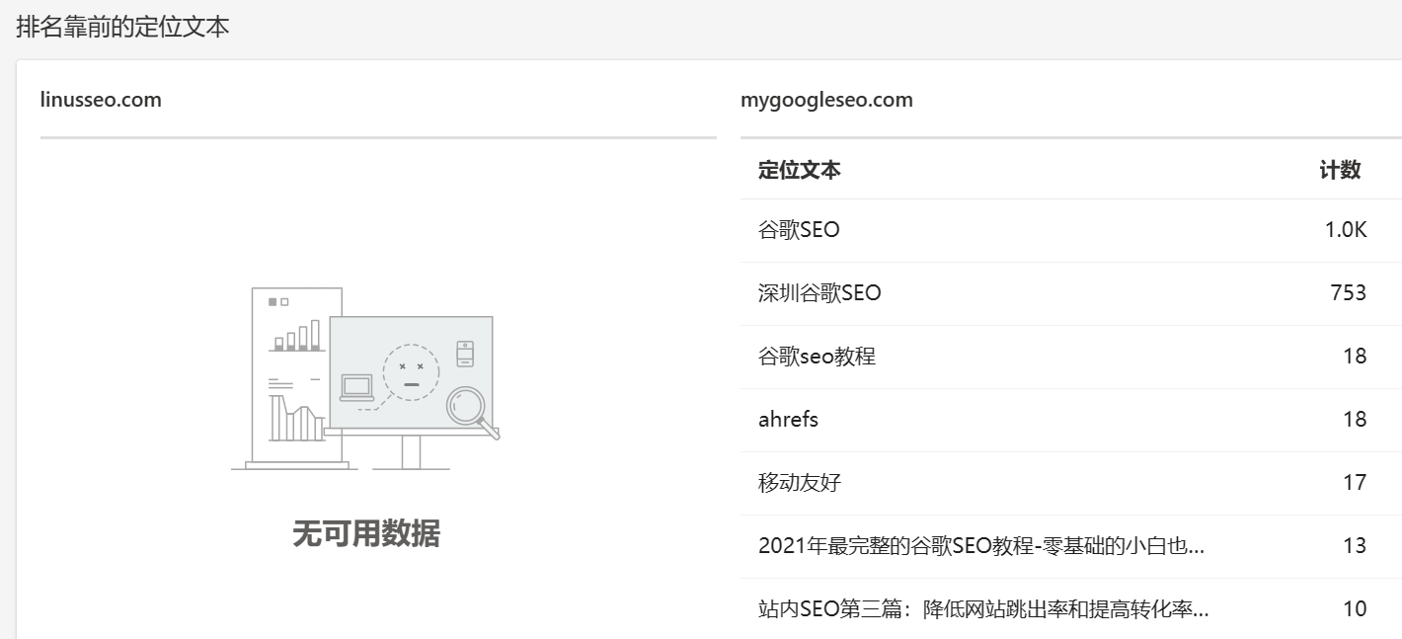The width and height of the screenshot is (1402, 639).
Task: Expand the truncated '2021年最完整的谷歌SEO教程' entry
Action: pyautogui.click(x=983, y=545)
